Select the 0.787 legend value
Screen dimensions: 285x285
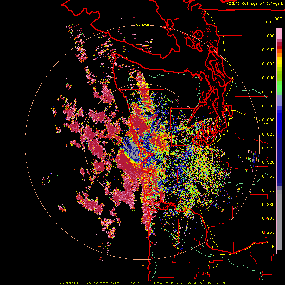coord(268,92)
